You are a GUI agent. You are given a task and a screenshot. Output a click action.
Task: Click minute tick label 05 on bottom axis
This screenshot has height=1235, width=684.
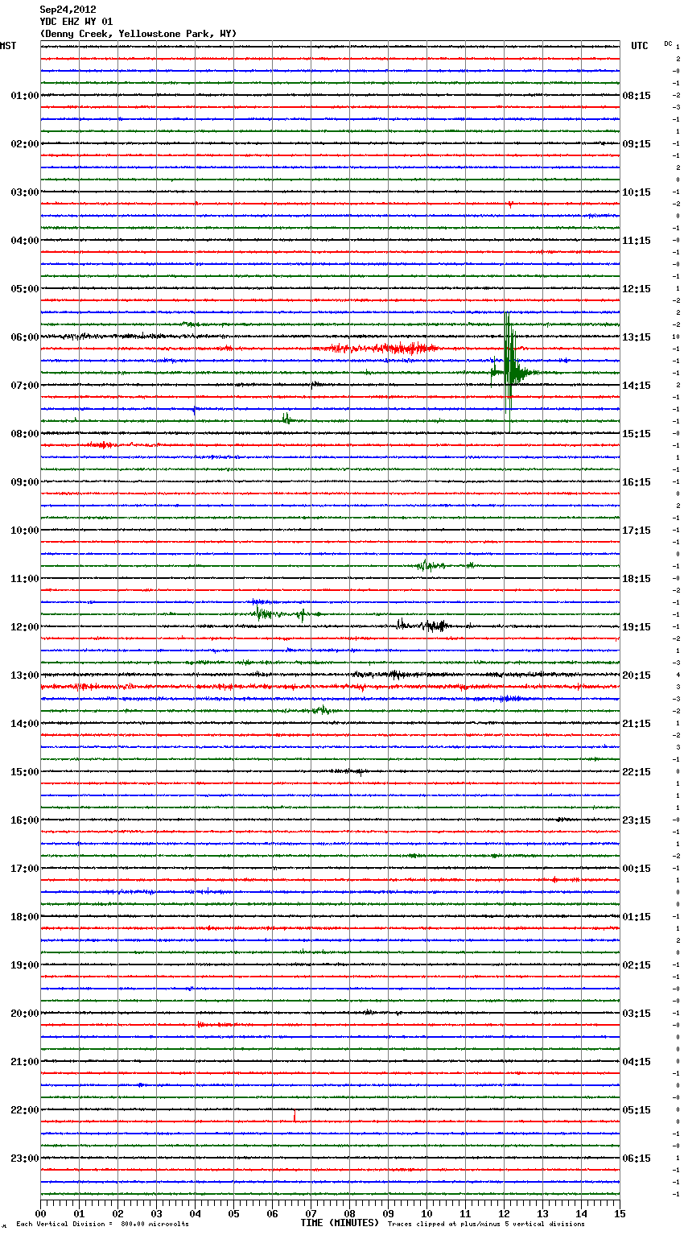click(233, 1213)
